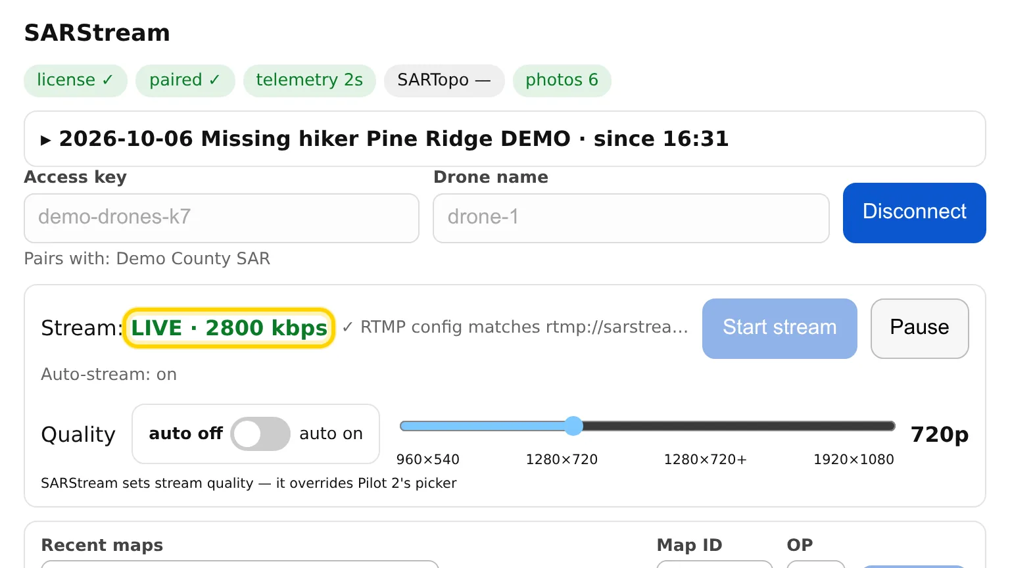Click the telemetry 2s chip
This screenshot has height=568, width=1010.
(x=309, y=80)
